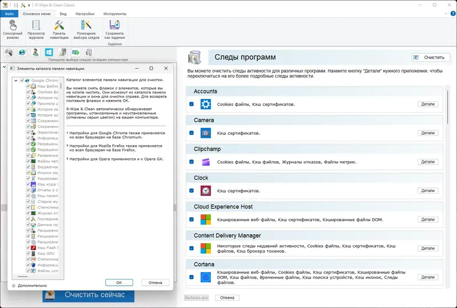Image resolution: width=457 pixels, height=308 pixels.
Task: Open the Настройки ribbon tab
Action: (x=85, y=14)
